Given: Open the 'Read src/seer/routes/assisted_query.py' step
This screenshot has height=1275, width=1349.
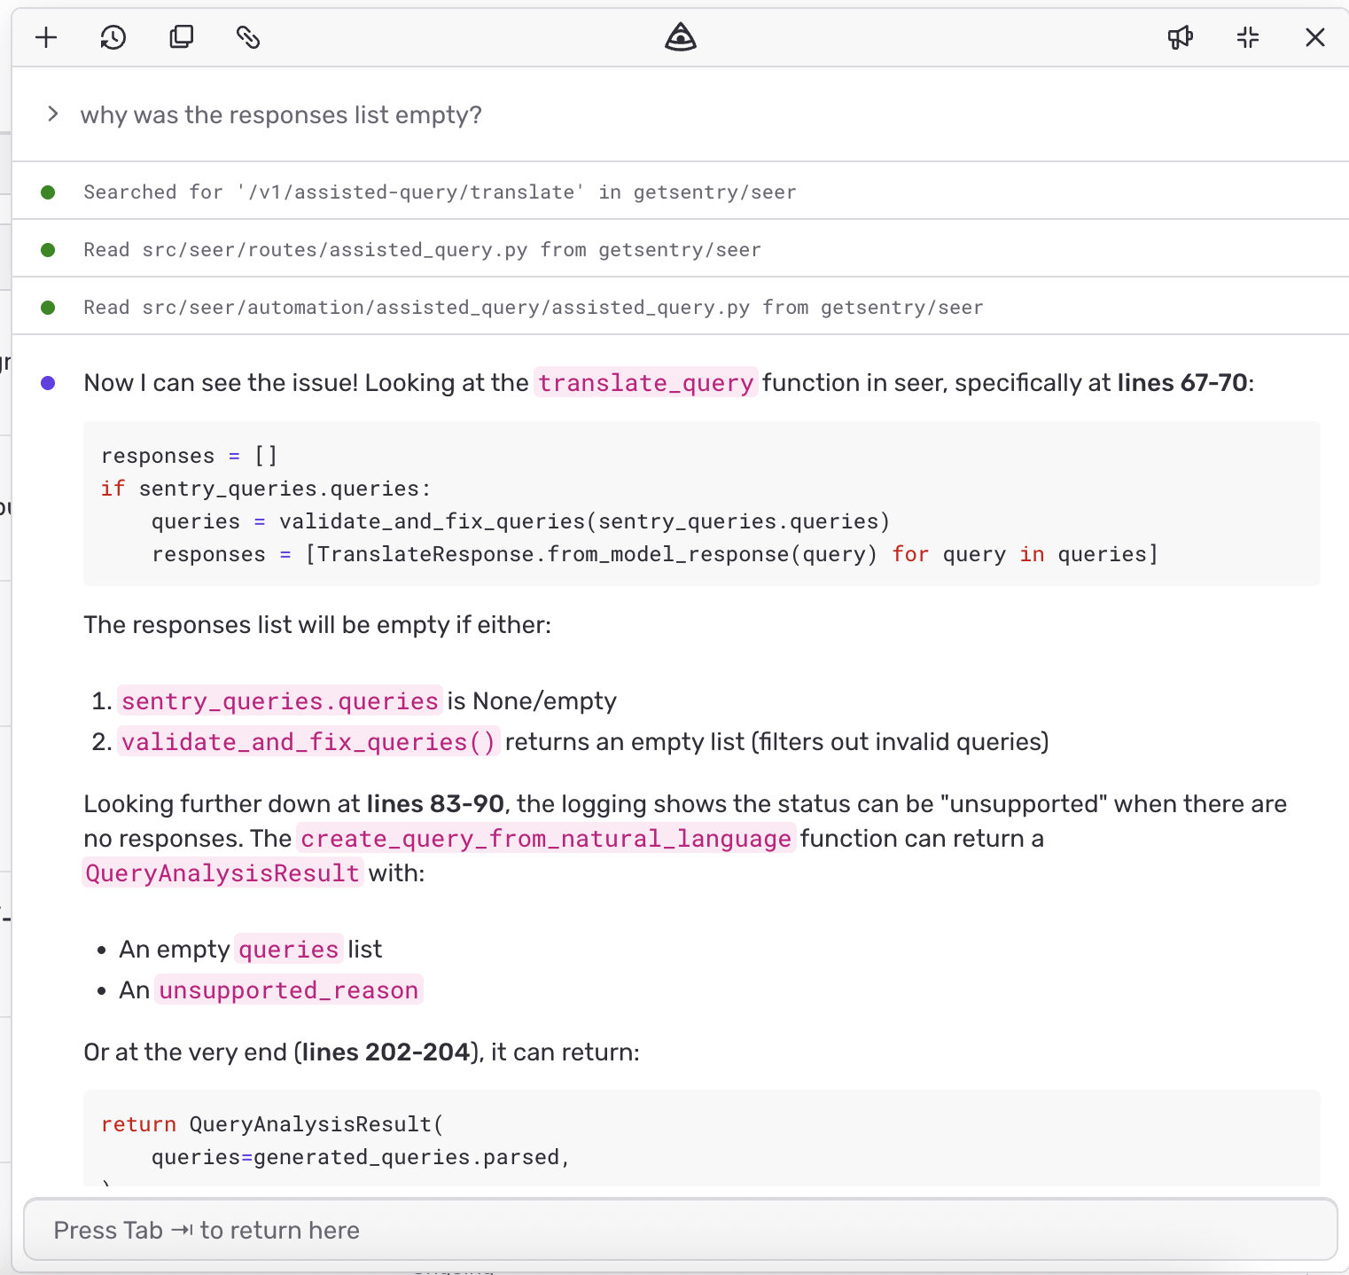Looking at the screenshot, I should (x=681, y=249).
